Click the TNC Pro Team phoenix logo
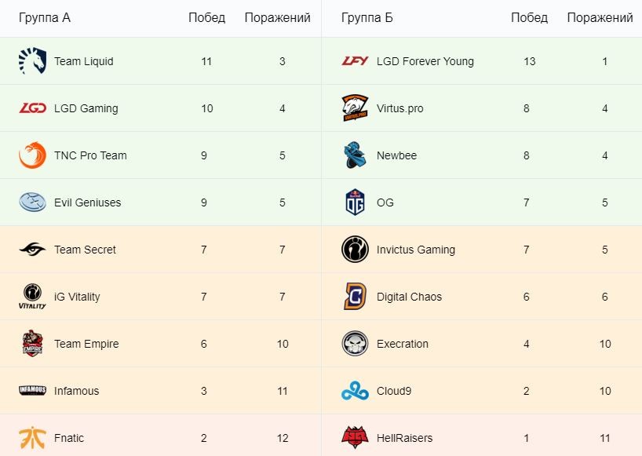 point(32,155)
